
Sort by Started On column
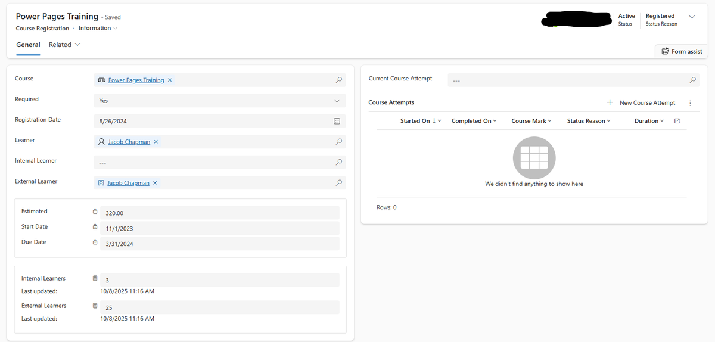(x=421, y=121)
